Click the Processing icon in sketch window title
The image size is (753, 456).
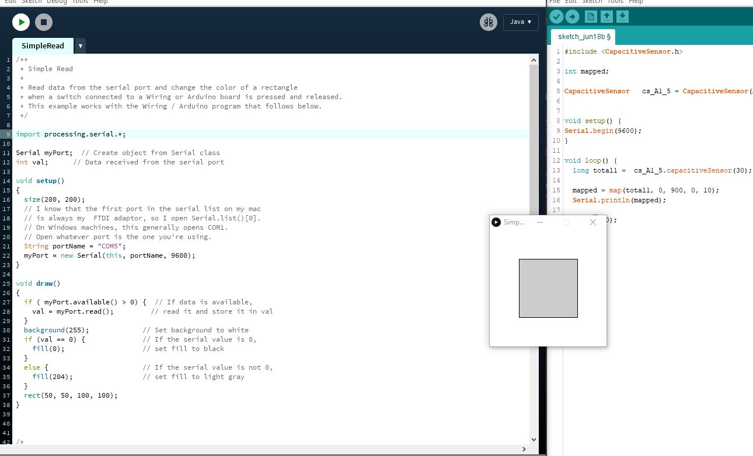[496, 222]
